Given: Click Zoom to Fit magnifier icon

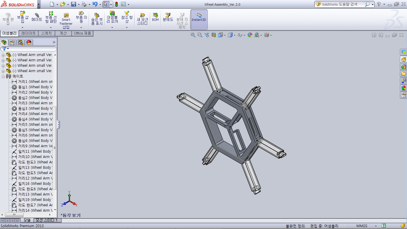Looking at the screenshot, I should (193, 35).
